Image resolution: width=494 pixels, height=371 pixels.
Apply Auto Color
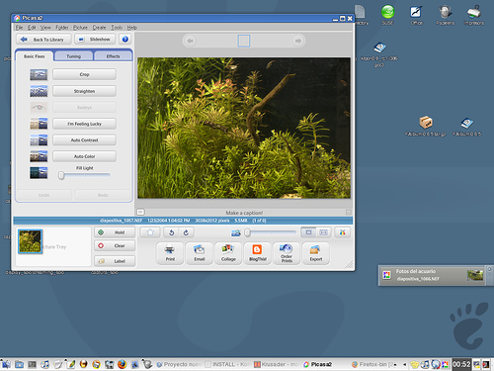[x=84, y=156]
